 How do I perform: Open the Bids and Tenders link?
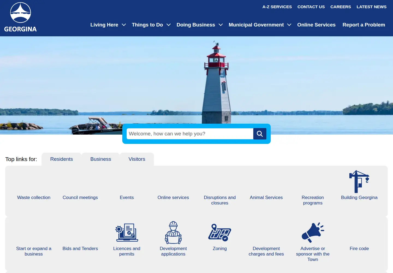pyautogui.click(x=80, y=248)
